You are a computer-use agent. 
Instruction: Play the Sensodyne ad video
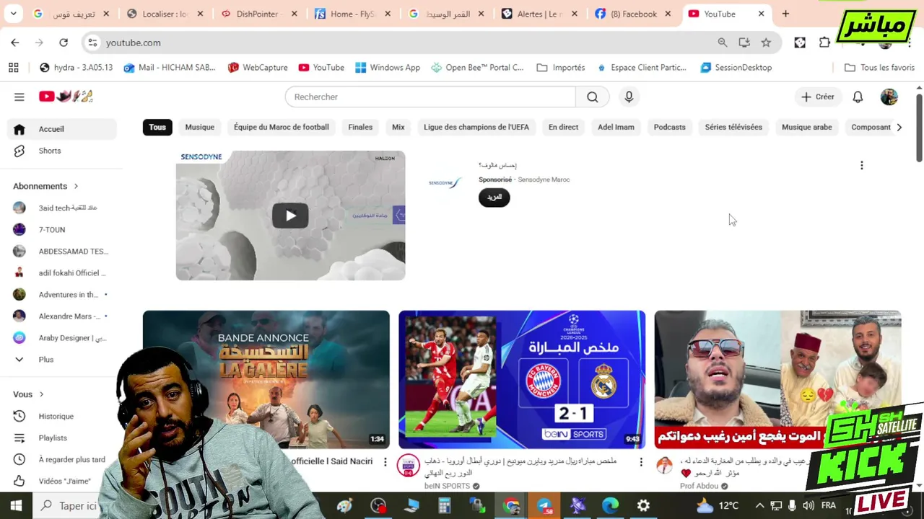click(290, 216)
